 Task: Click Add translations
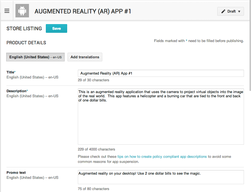(85, 57)
